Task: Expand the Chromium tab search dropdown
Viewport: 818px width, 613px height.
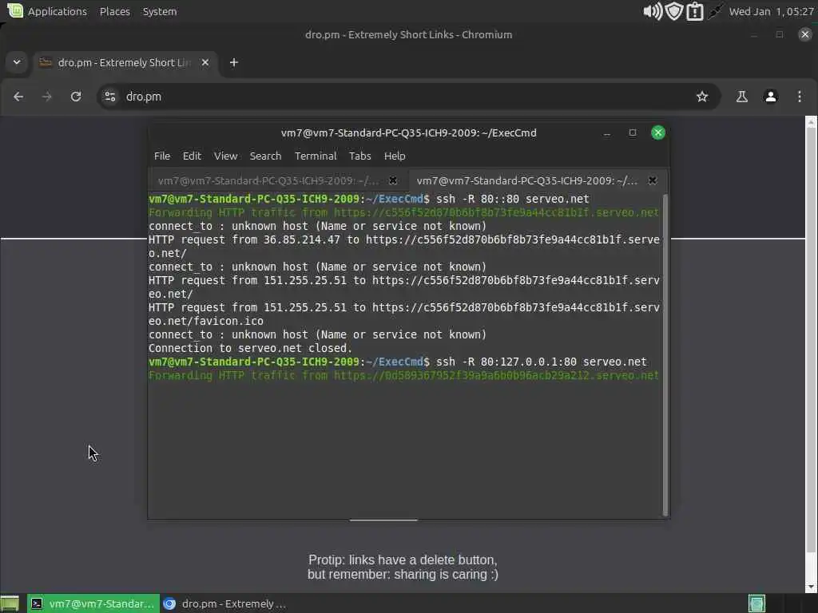Action: point(17,62)
